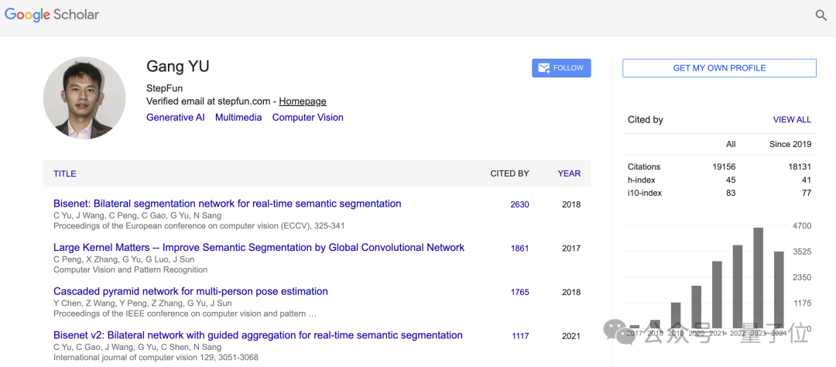Sort publications by Title column header
Screen dimensions: 836x367
[64, 174]
